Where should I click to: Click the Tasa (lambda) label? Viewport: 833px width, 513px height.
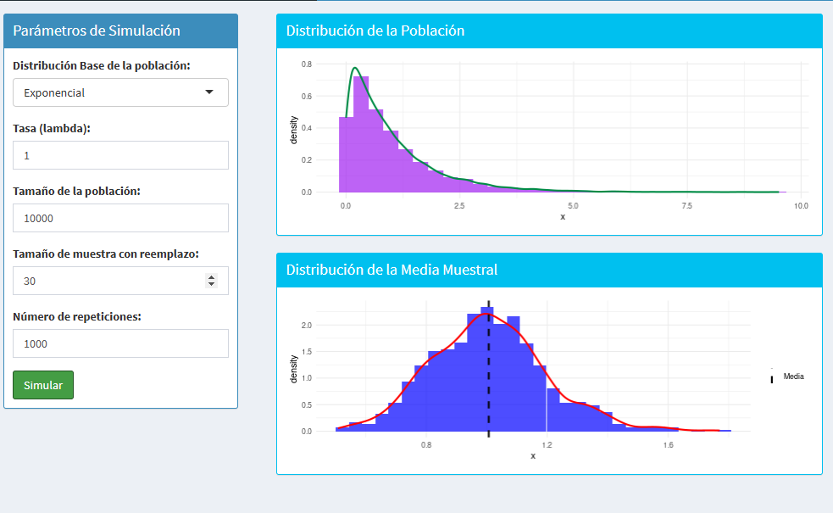tap(52, 128)
